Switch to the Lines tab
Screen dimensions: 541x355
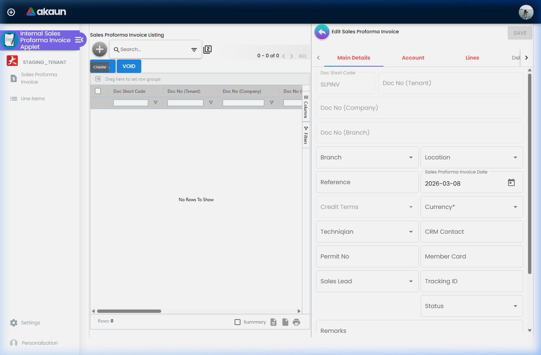[472, 58]
